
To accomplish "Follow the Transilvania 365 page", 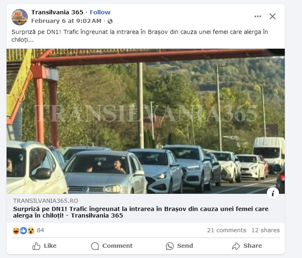I will pyautogui.click(x=100, y=12).
